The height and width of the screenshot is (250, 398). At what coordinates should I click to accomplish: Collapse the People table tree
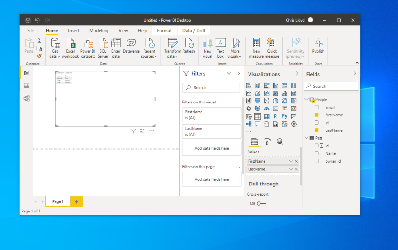tap(307, 100)
